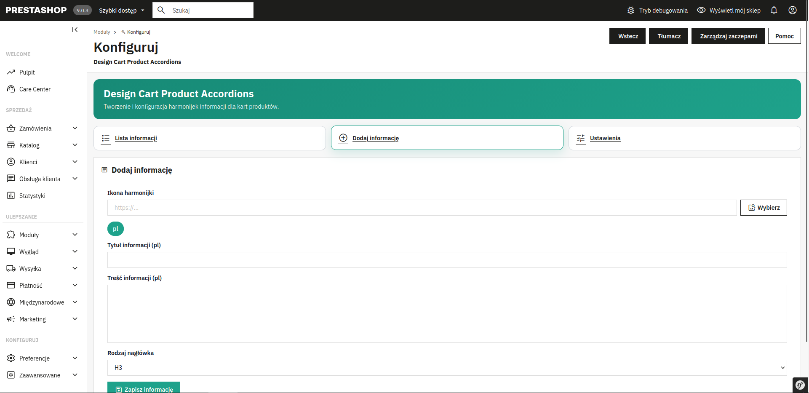Image resolution: width=809 pixels, height=393 pixels.
Task: Click the page vertical scrollbar
Action: point(807,171)
